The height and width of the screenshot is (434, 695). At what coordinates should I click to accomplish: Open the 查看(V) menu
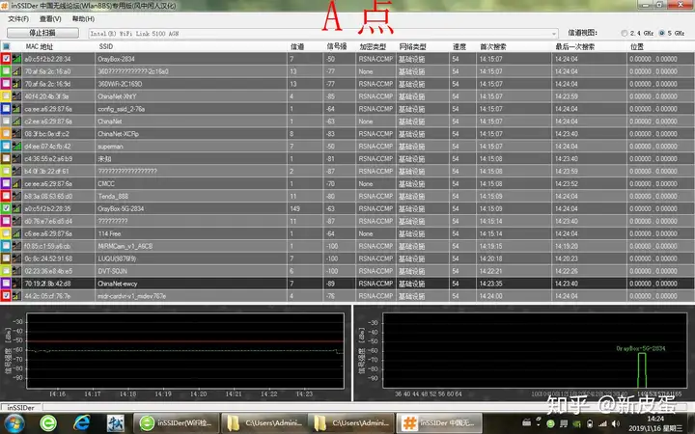(50, 18)
